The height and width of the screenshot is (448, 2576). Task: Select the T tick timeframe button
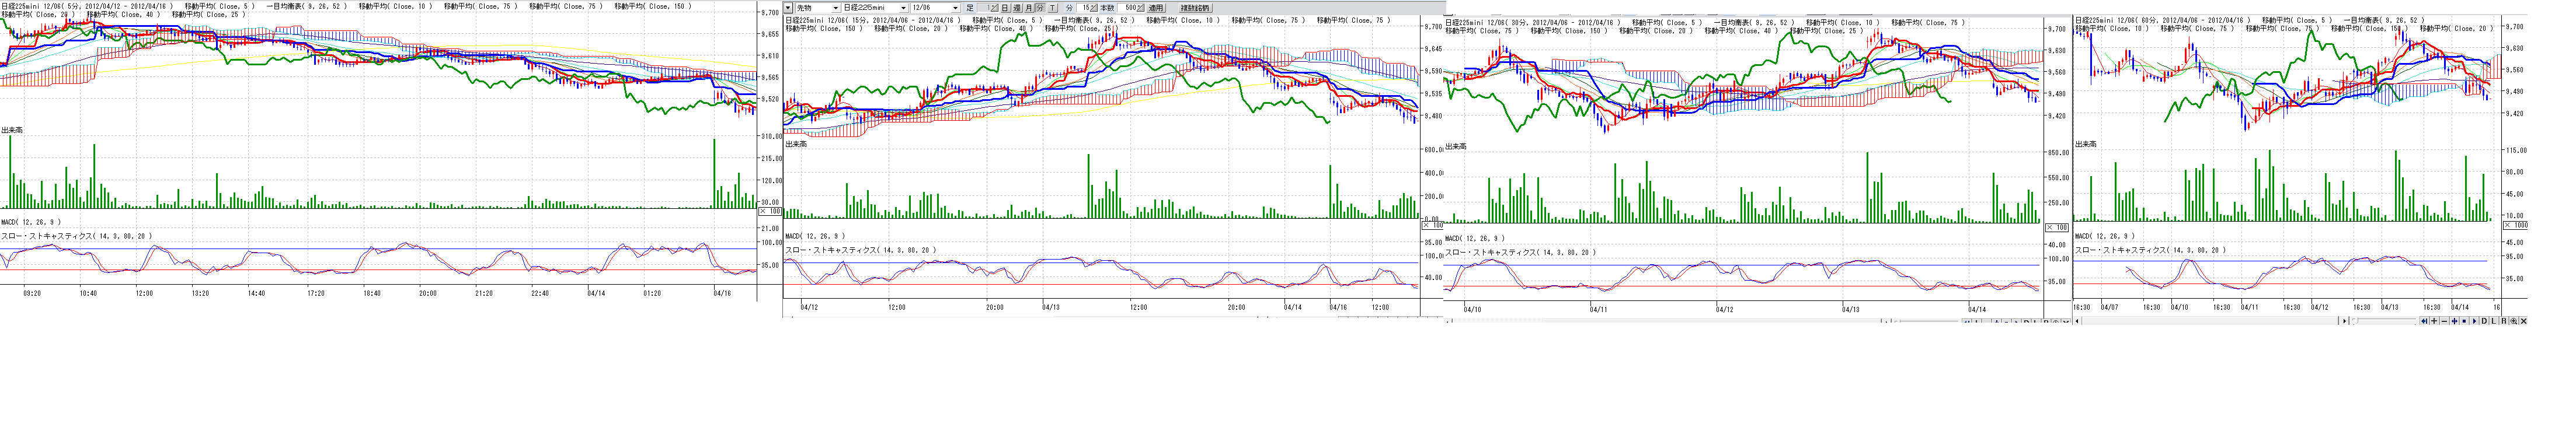pyautogui.click(x=1053, y=8)
